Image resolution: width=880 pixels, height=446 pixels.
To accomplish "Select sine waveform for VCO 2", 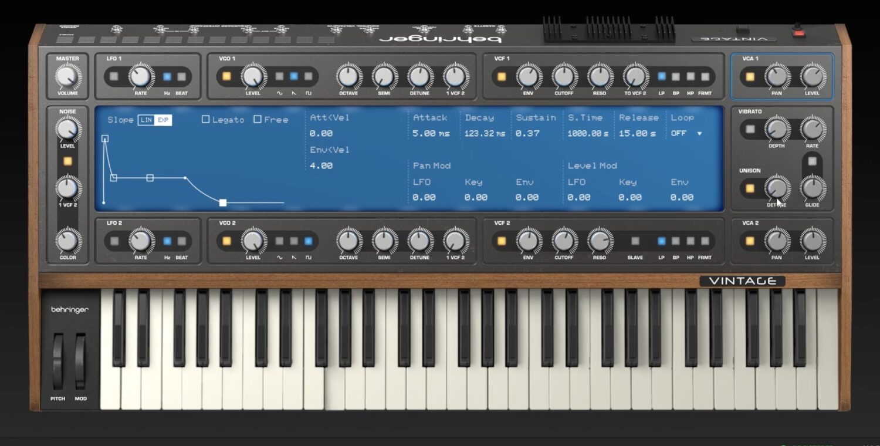I will pyautogui.click(x=279, y=241).
